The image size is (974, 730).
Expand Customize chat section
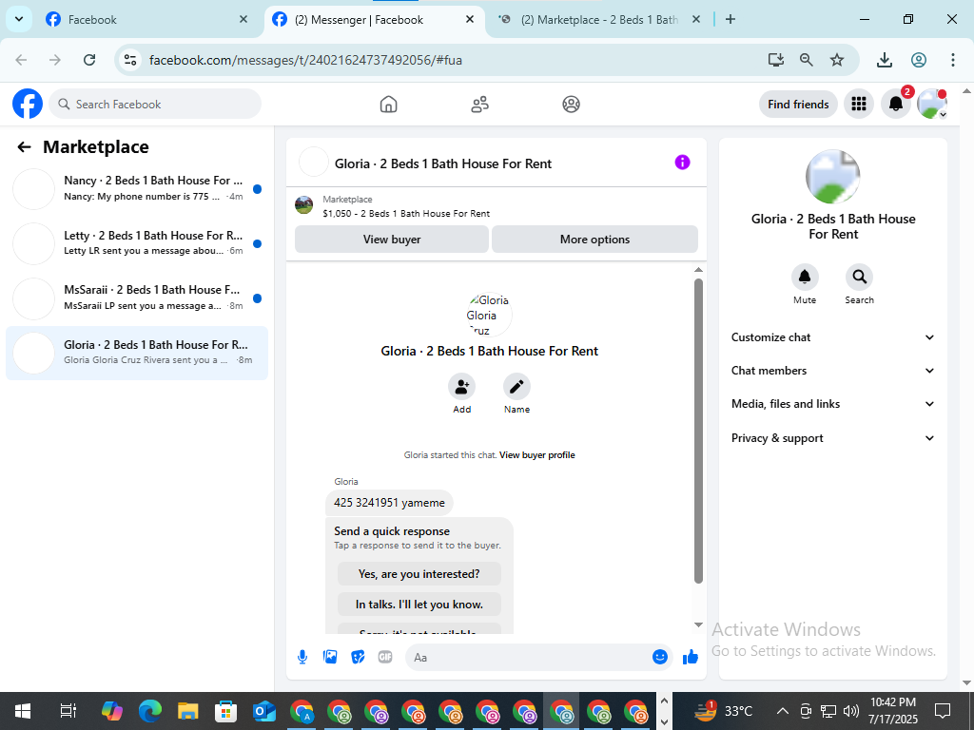[832, 337]
